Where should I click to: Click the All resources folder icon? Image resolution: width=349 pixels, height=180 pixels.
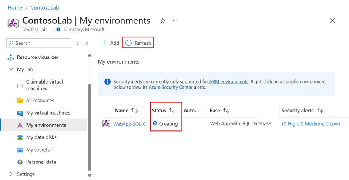tap(20, 101)
